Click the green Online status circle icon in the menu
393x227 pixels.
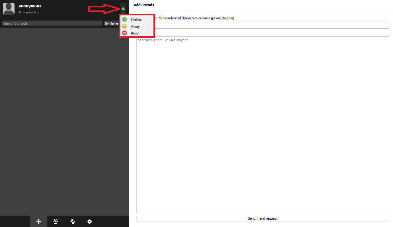click(x=124, y=19)
